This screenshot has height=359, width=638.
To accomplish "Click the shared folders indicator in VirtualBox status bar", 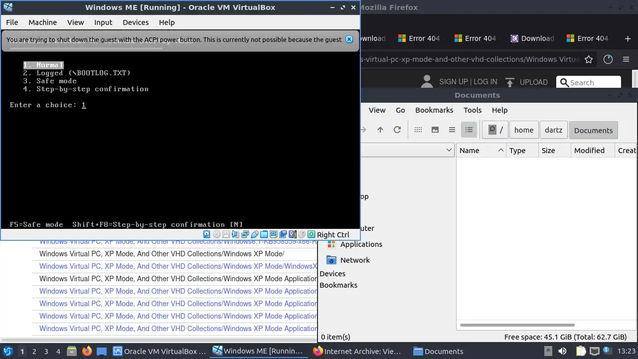I will pyautogui.click(x=264, y=234).
